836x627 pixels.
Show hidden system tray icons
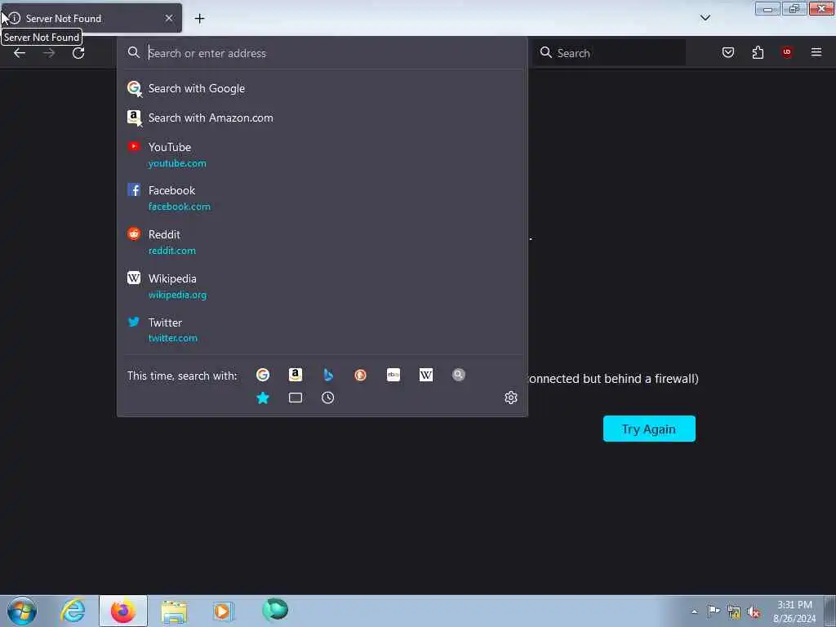click(694, 611)
